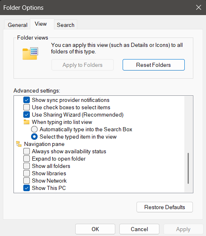Enable Show libraries in navigation pane

pyautogui.click(x=27, y=173)
